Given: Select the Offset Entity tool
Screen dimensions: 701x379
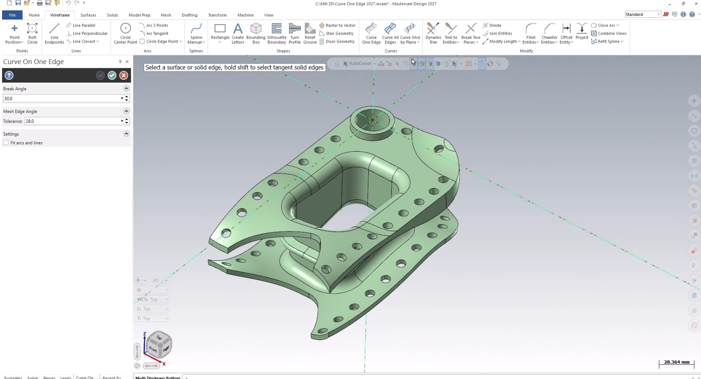Looking at the screenshot, I should (x=566, y=34).
